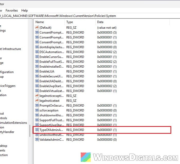Image resolution: width=180 pixels, height=164 pixels.
Task: Click the DWORD icon beside dontdisplaylastu...
Action: click(37, 47)
